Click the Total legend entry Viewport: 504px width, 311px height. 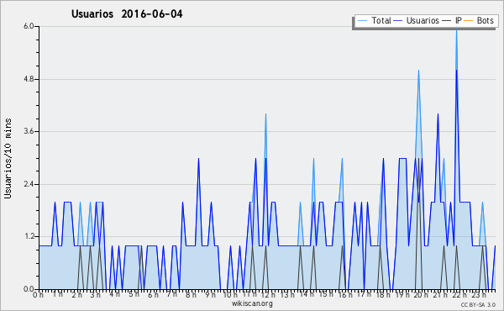(374, 20)
